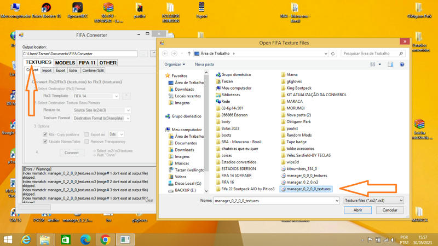The height and width of the screenshot is (246, 438).
Task: Open the Windows Store taskbar icon
Action: click(65, 239)
